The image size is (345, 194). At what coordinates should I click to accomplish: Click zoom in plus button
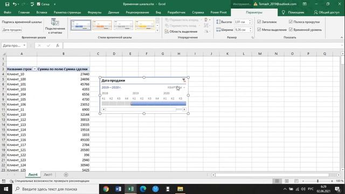pyautogui.click(x=332, y=181)
